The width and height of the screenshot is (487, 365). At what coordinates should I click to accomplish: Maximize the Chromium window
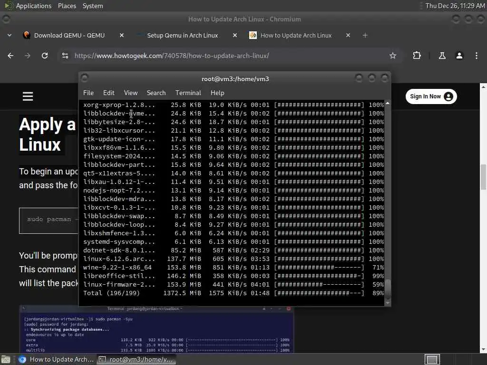coord(468,19)
